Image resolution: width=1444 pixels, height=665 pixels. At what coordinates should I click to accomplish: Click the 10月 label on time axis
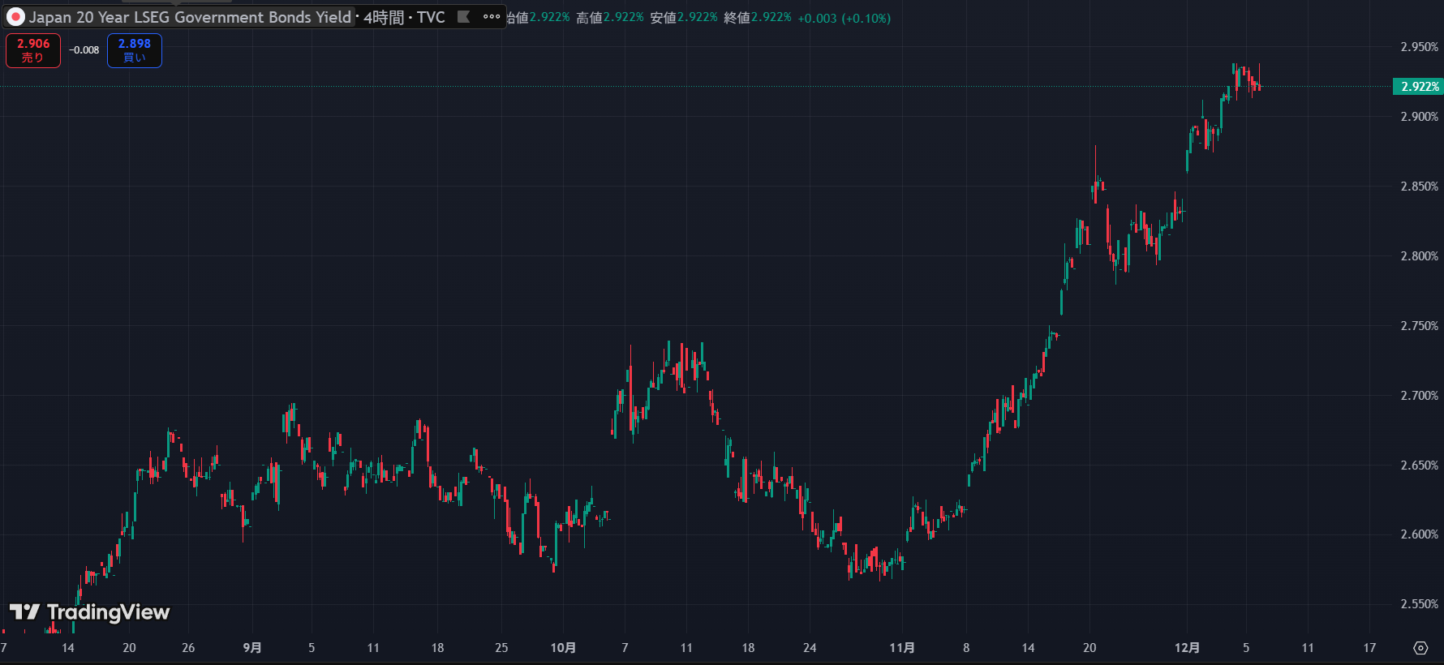563,647
